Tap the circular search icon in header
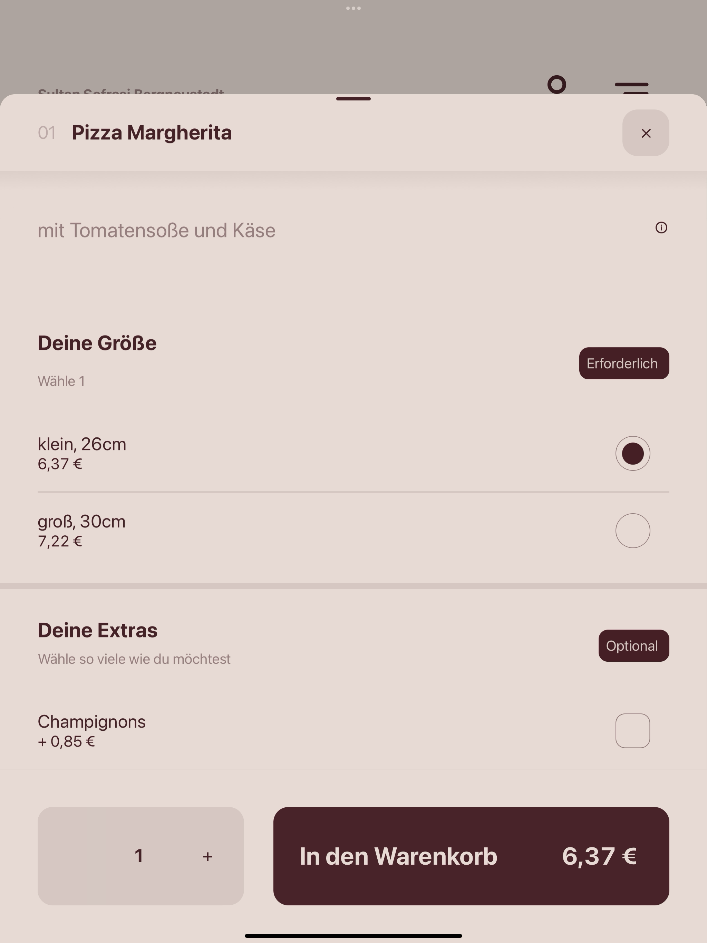This screenshot has width=707, height=943. 557,85
